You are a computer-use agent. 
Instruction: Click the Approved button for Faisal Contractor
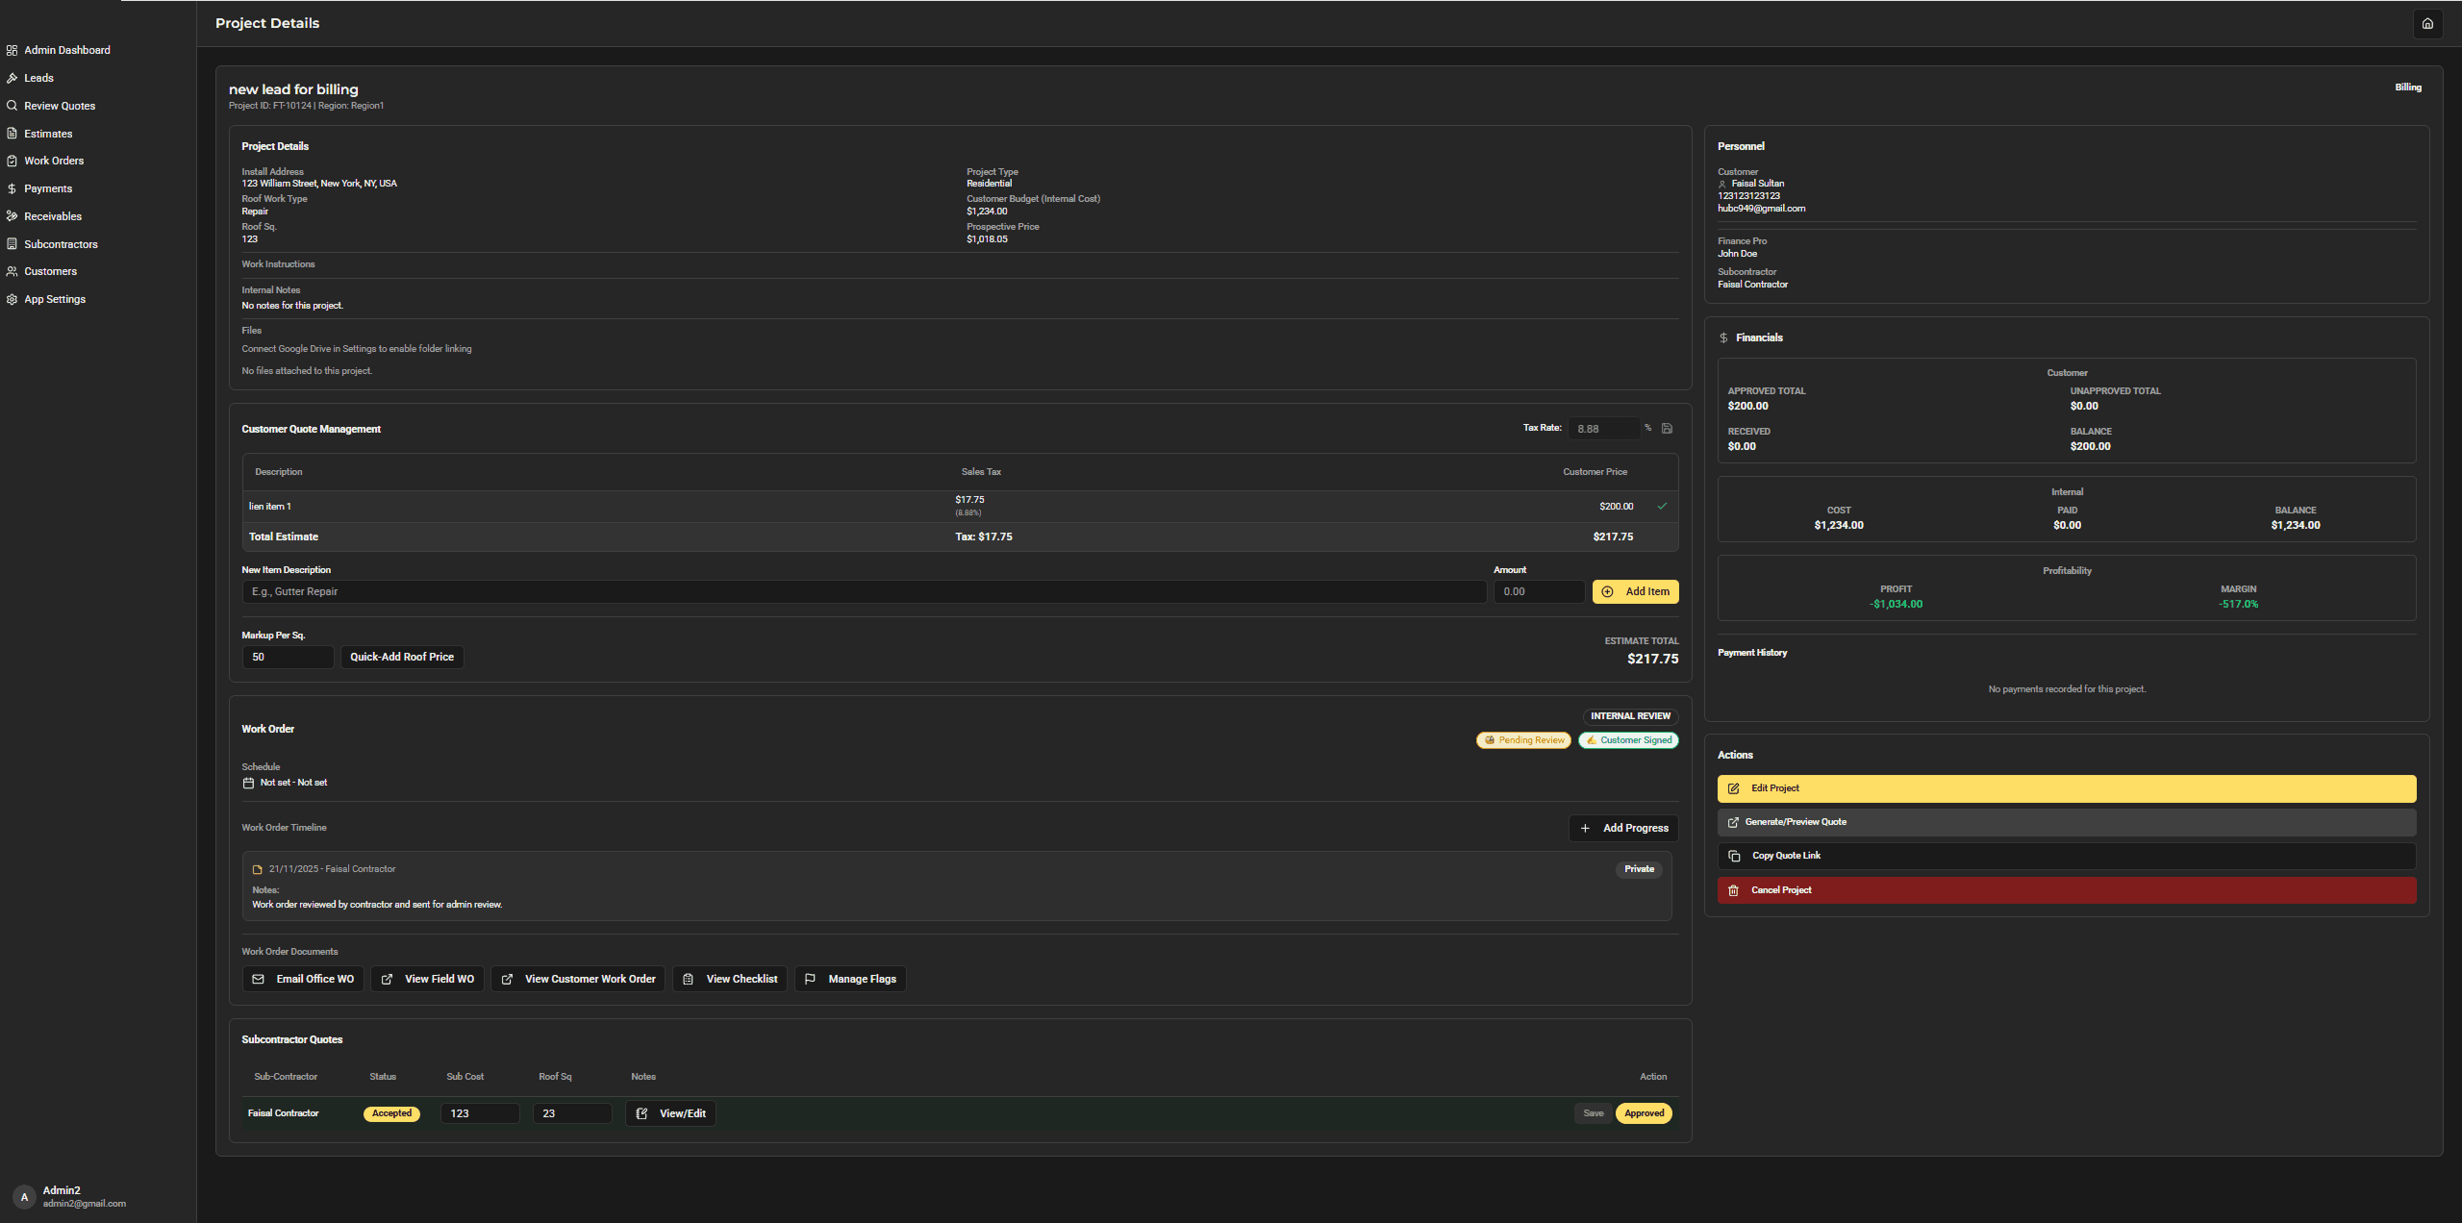pos(1644,1113)
